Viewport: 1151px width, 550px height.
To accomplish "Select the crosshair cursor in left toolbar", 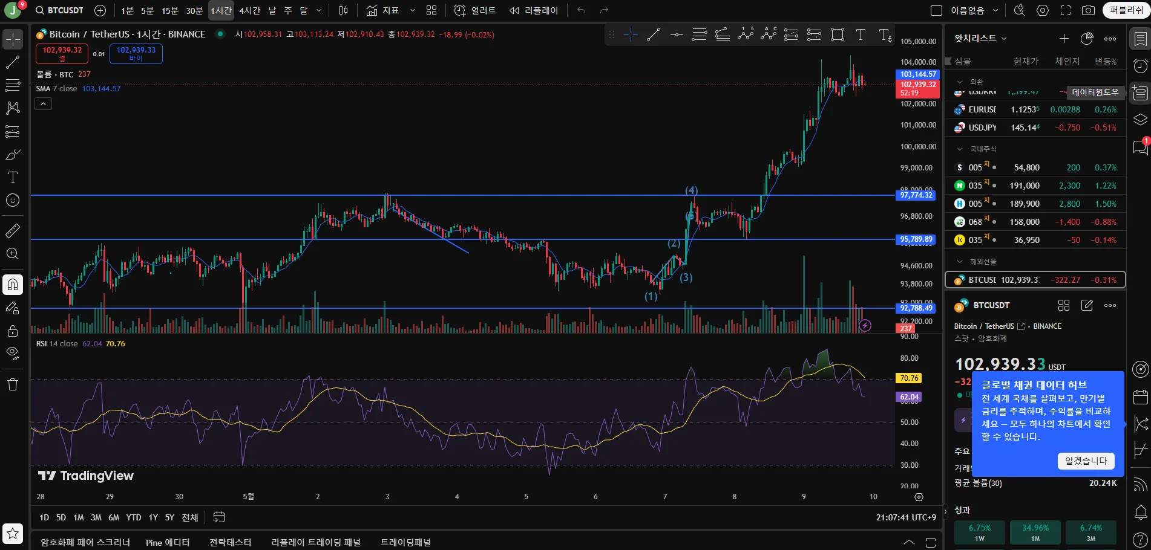I will [13, 39].
